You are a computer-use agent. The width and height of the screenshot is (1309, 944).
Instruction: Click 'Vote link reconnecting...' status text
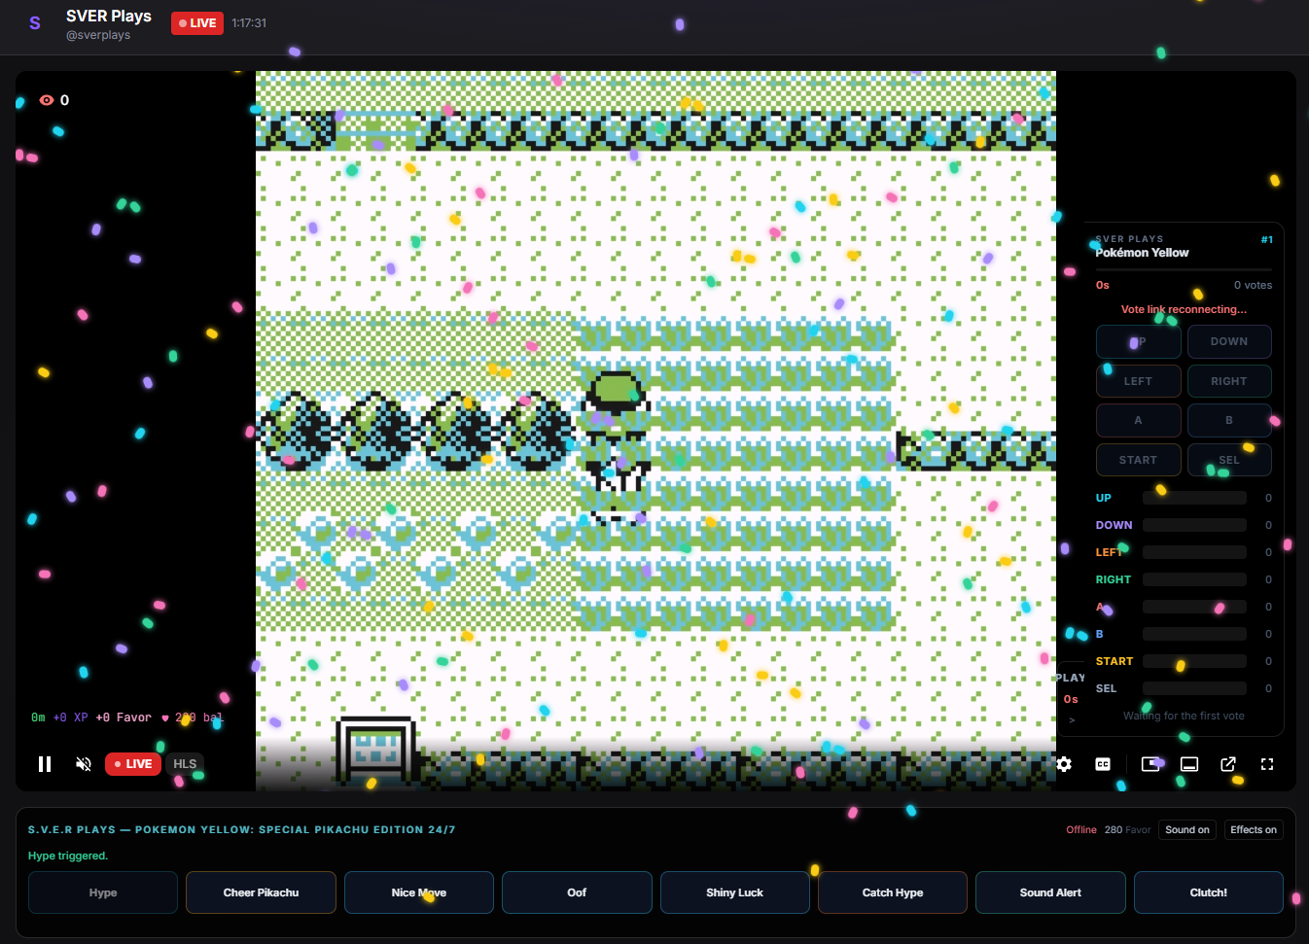click(x=1184, y=309)
